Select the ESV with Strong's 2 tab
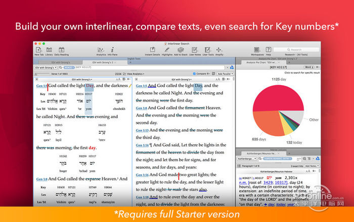Viewport: 354px width, 222px height. point(104,62)
